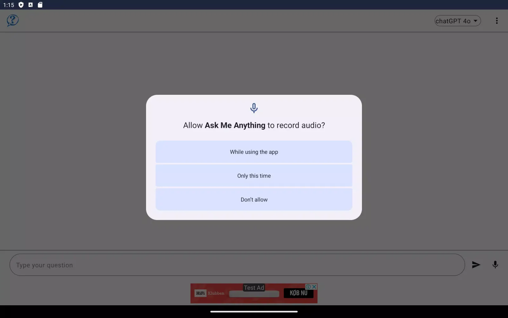Tap the 'Allow Ask Me Anything to record audio?' text

[254, 125]
